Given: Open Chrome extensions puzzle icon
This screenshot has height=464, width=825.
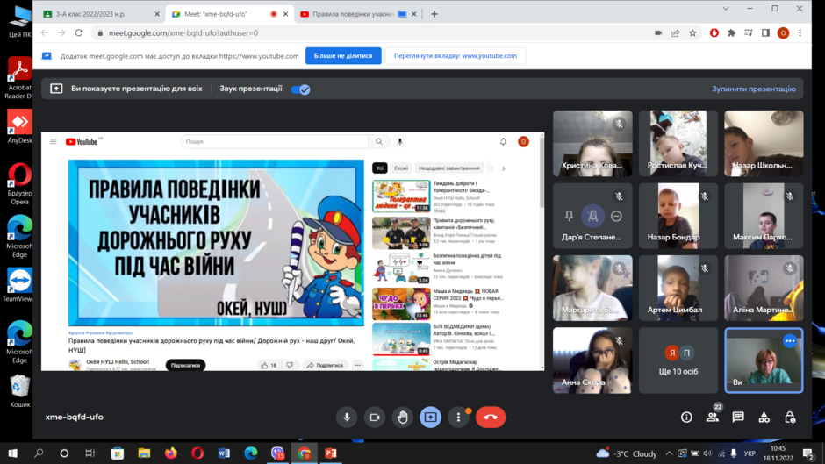Looking at the screenshot, I should tap(731, 32).
